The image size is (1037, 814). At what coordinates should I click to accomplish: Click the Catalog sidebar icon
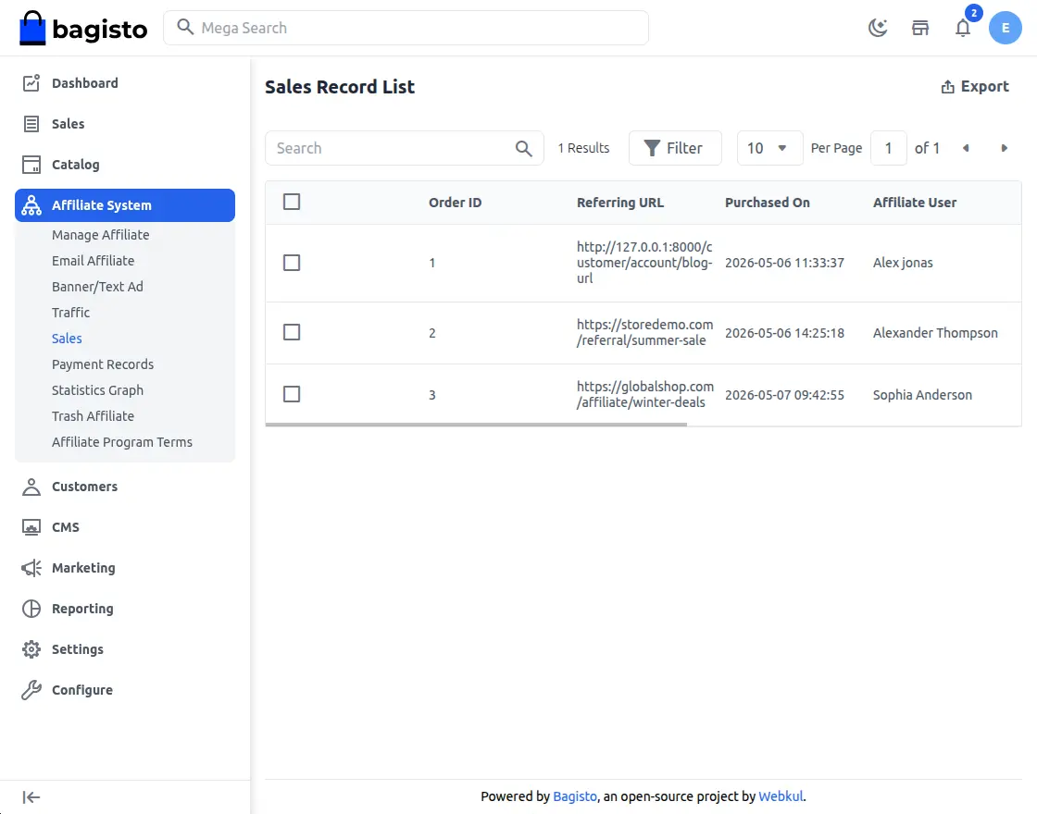(x=31, y=165)
